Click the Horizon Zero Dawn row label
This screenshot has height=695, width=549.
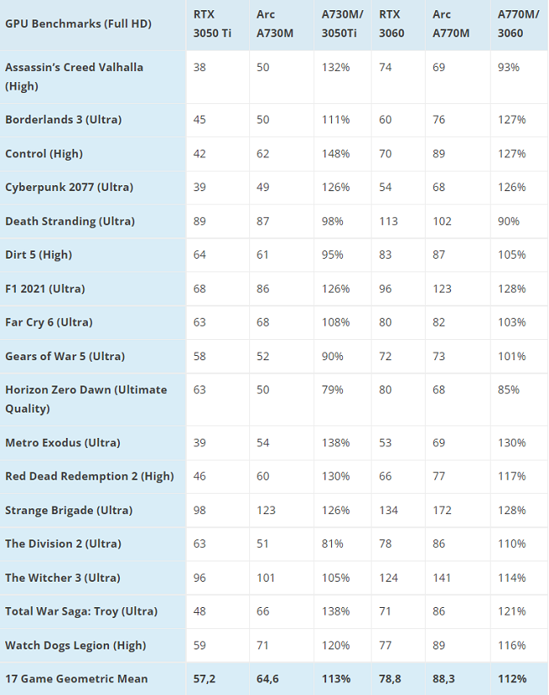pyautogui.click(x=86, y=399)
